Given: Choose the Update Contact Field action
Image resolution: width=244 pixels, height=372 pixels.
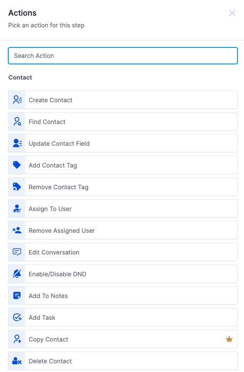Looking at the screenshot, I should point(123,143).
